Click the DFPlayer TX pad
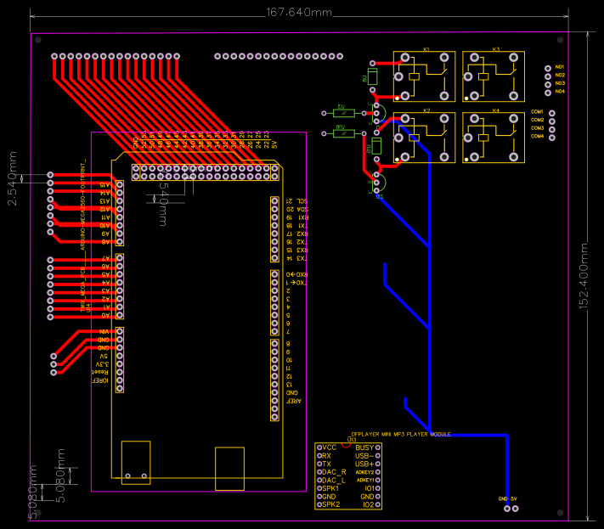604x529 pixels. tap(319, 464)
